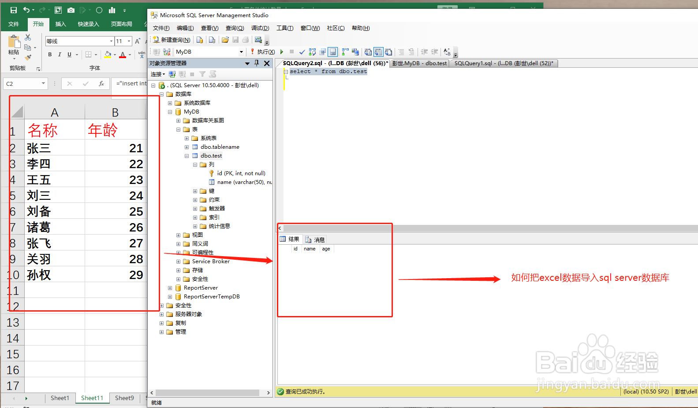Open the borders dropdown arrow in Excel

[x=96, y=55]
